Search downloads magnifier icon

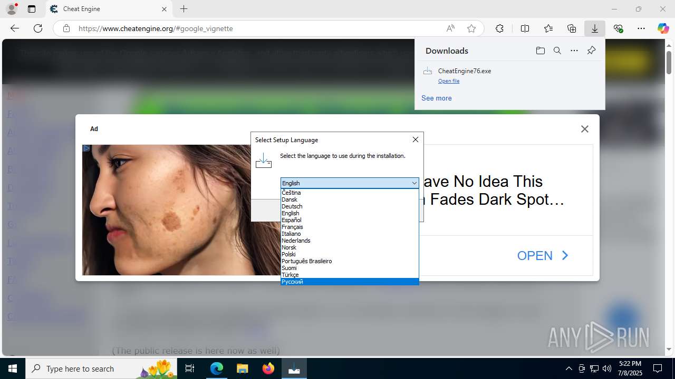(x=557, y=51)
